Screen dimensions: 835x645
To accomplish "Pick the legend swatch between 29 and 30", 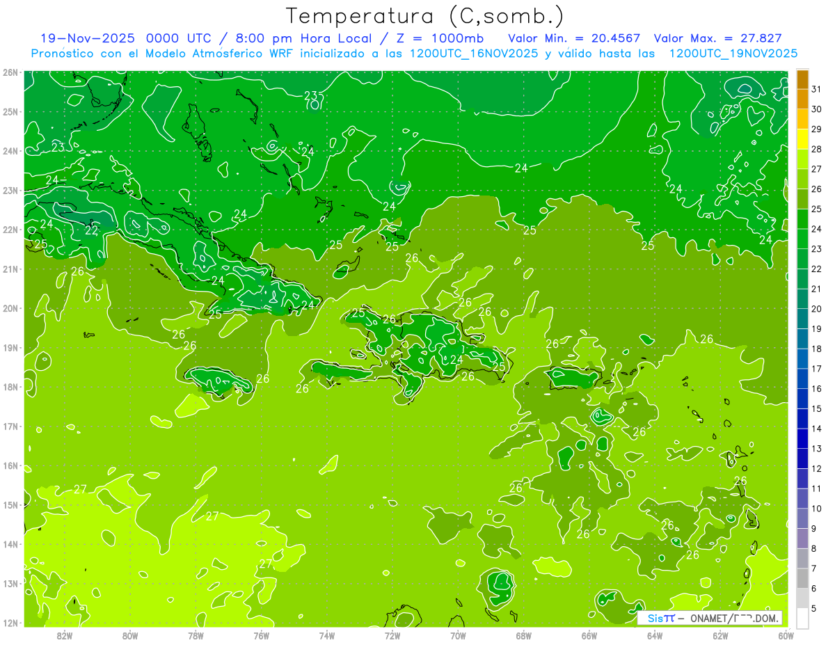I will [x=802, y=119].
